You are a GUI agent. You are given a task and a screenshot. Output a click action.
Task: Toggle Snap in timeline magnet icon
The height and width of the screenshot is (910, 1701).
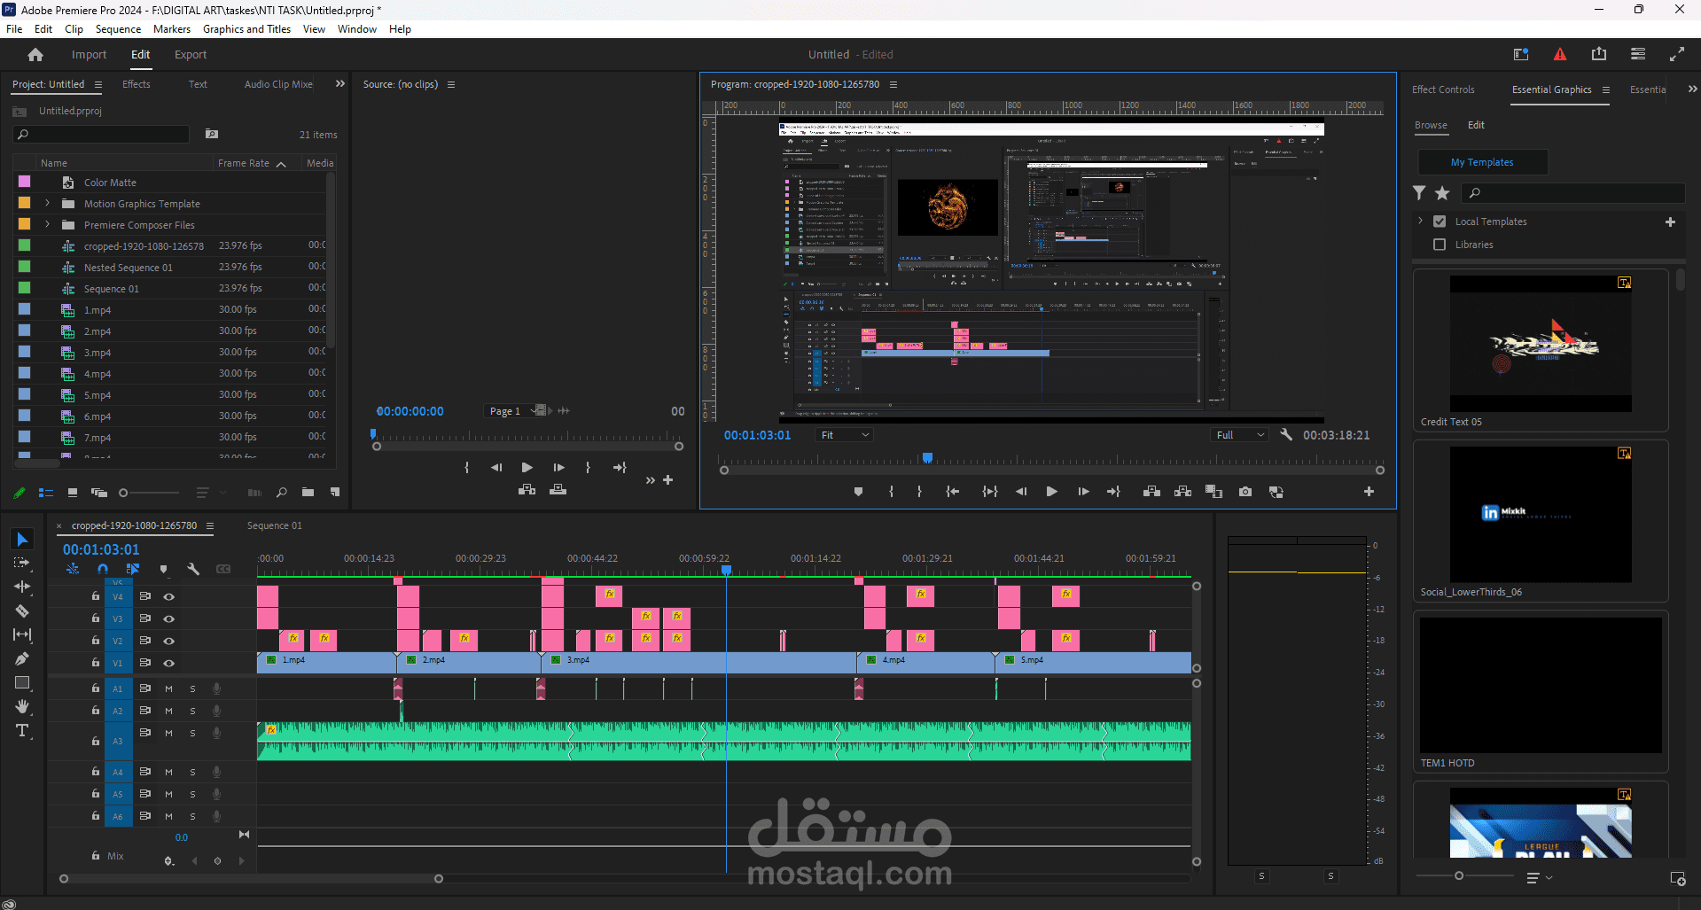tap(103, 569)
